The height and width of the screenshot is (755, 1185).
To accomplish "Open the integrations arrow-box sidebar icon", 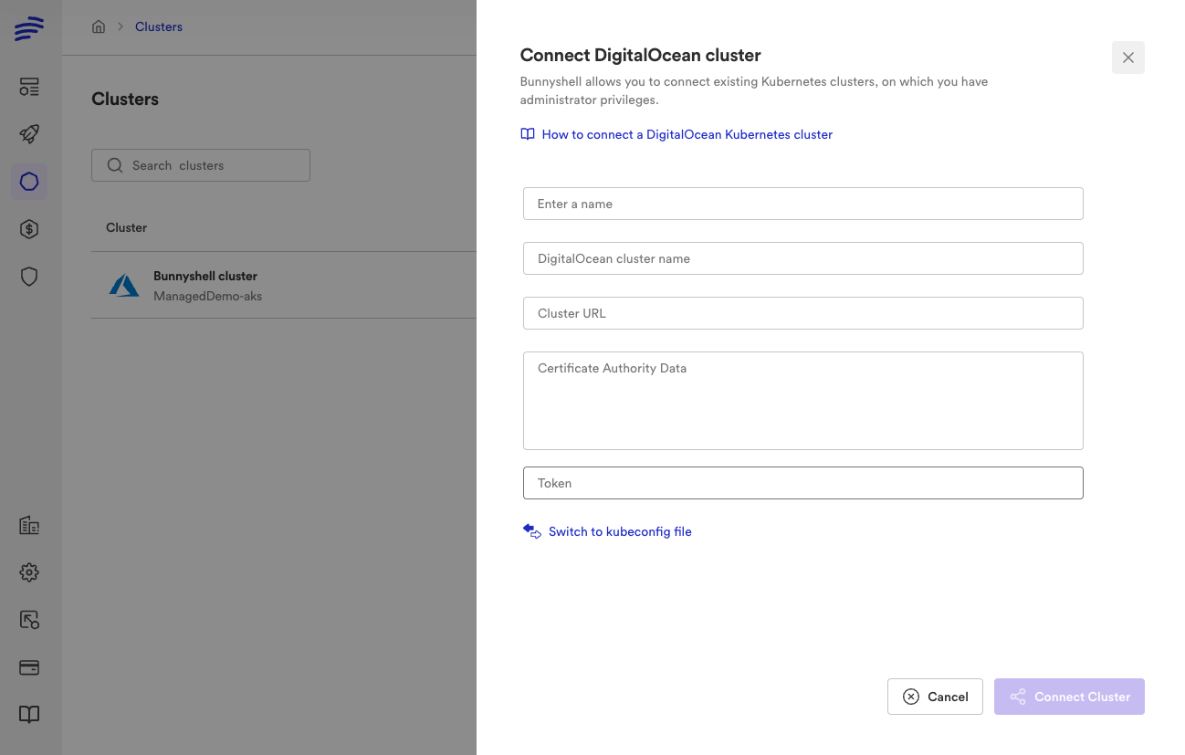I will [29, 620].
